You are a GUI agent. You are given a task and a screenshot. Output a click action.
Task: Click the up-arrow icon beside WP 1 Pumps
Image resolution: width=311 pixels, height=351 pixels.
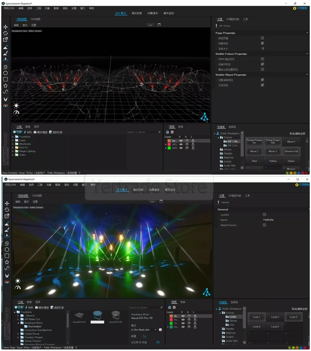coord(216,26)
